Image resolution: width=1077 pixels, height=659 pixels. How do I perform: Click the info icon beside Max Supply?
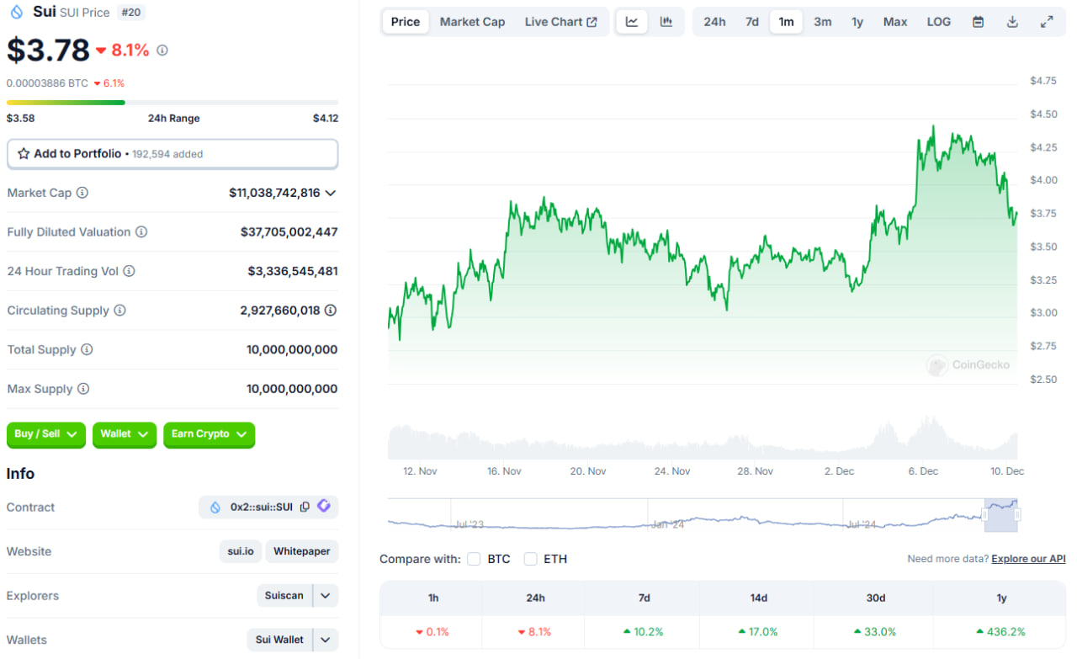point(83,389)
